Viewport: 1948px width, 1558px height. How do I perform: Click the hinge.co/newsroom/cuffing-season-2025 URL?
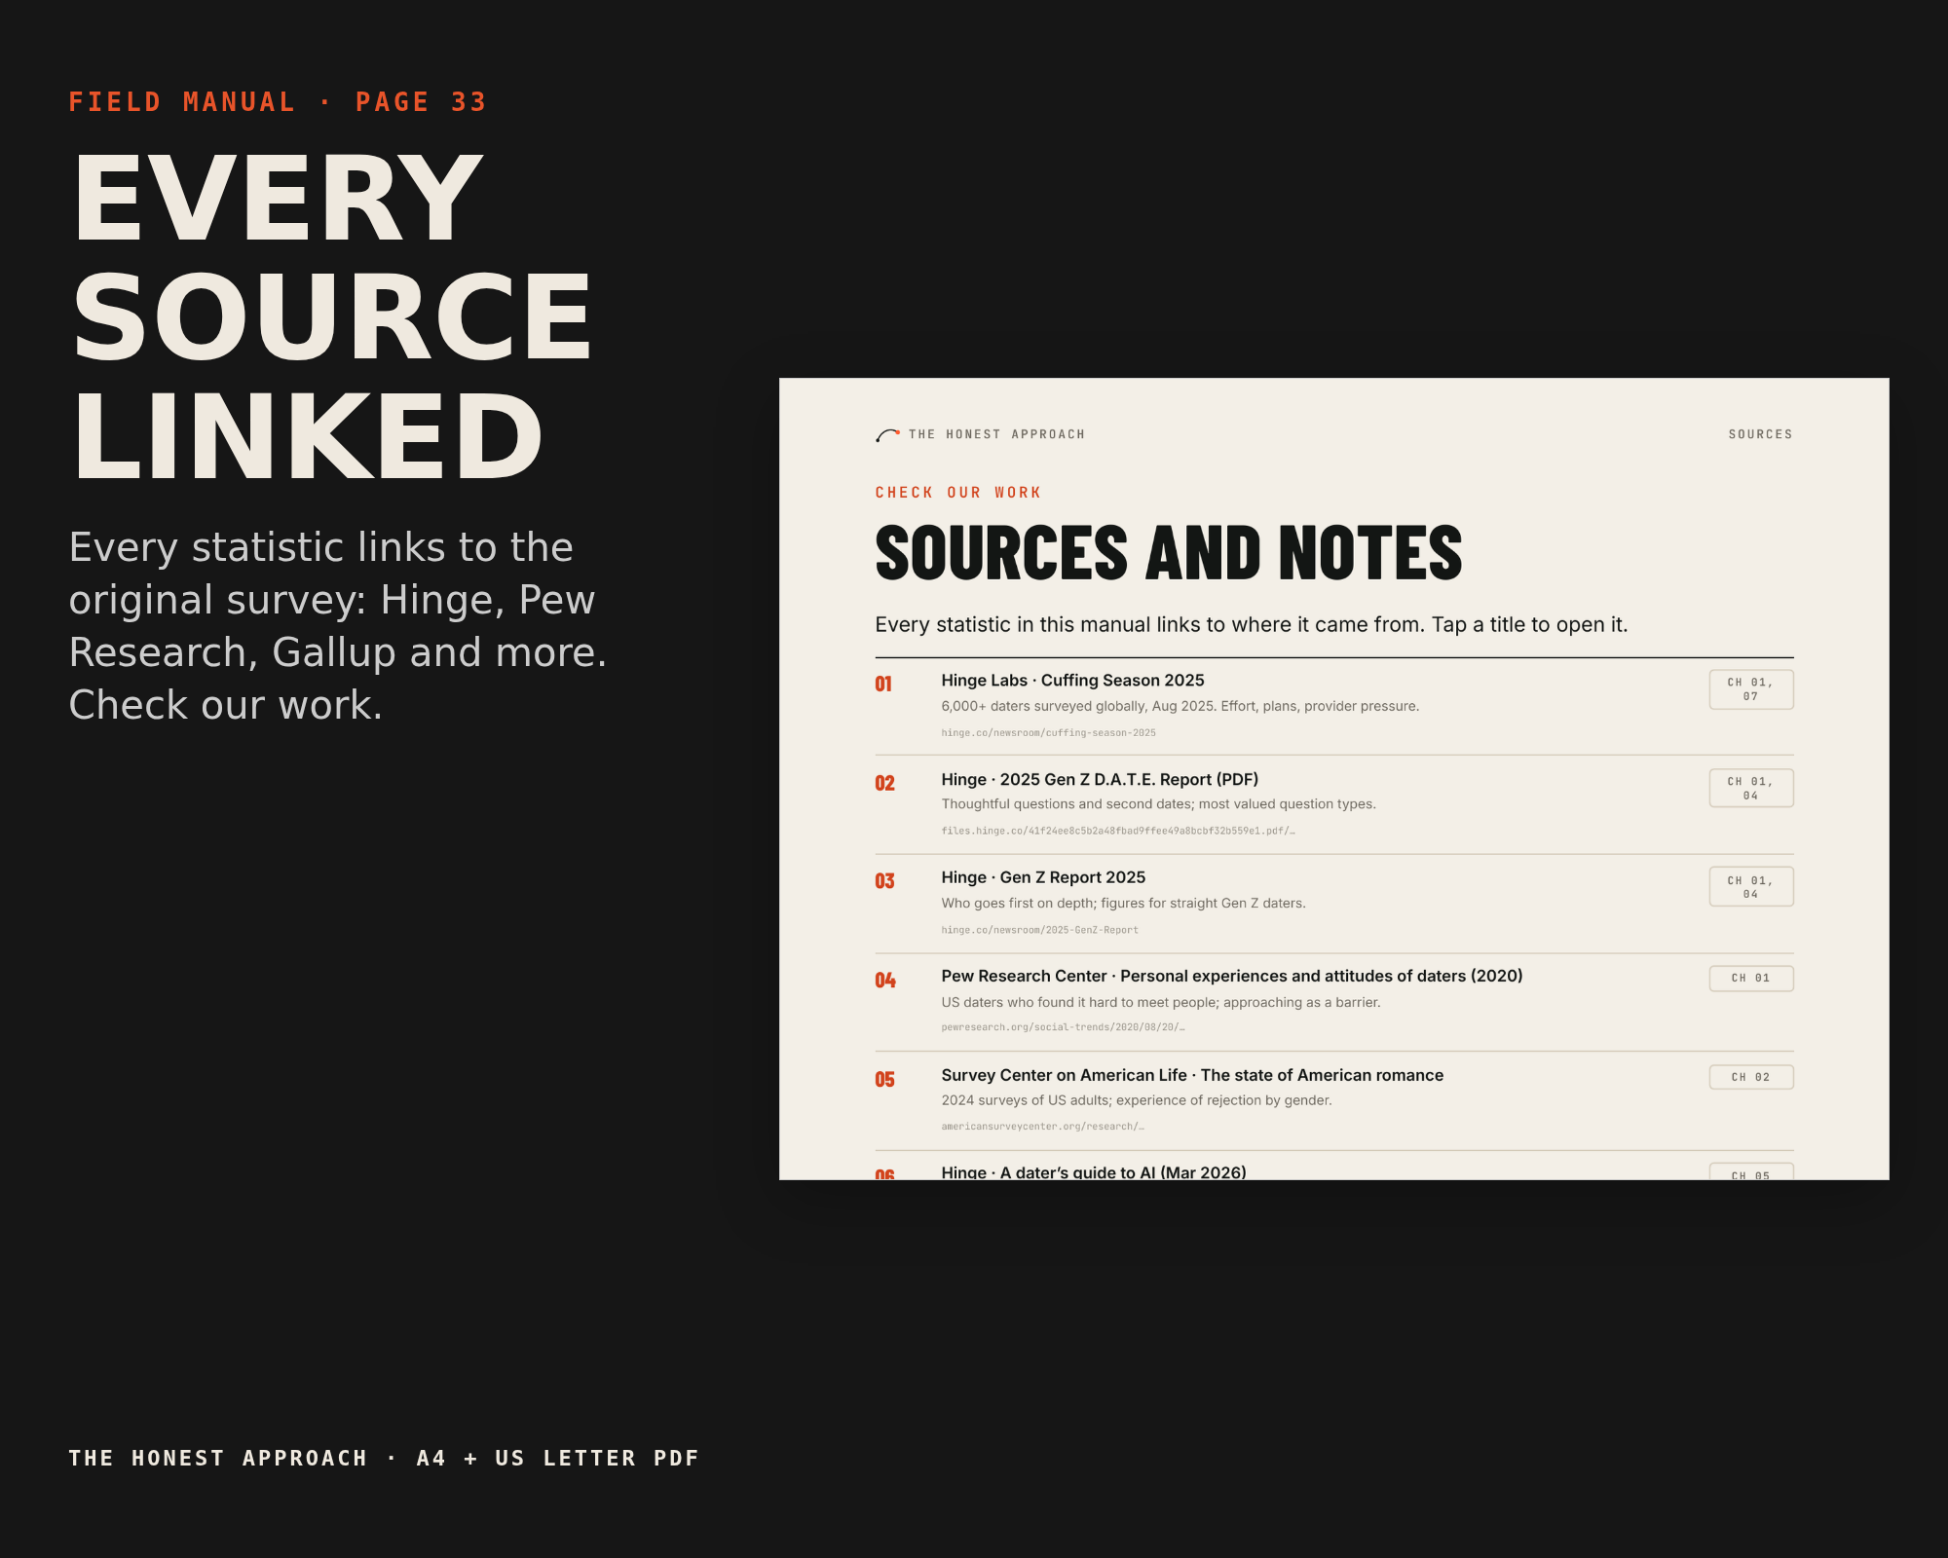coord(1048,733)
